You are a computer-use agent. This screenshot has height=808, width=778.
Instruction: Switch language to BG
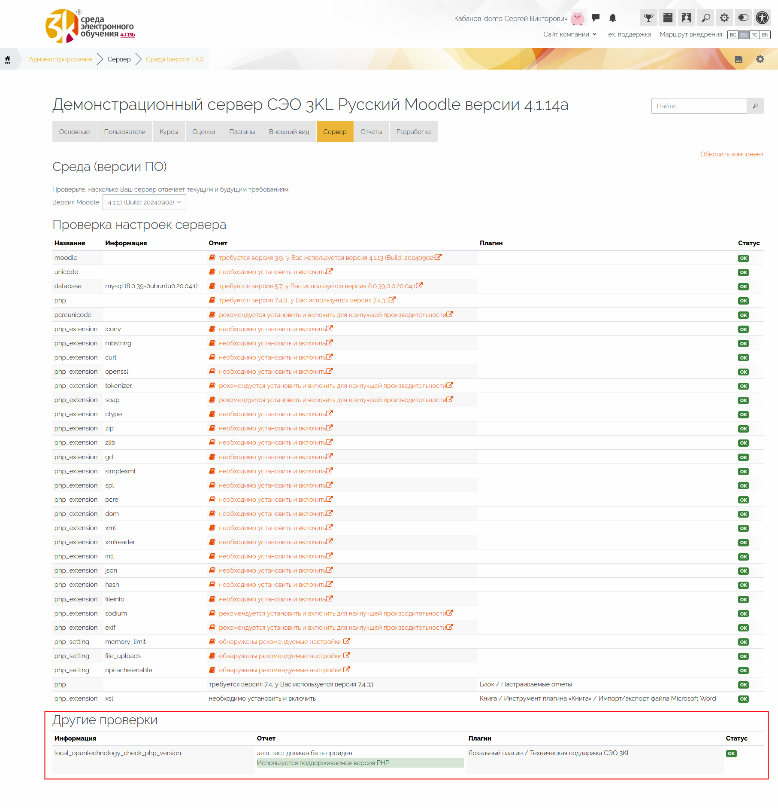(733, 35)
